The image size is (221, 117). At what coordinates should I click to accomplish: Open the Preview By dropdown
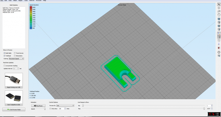pos(65,106)
